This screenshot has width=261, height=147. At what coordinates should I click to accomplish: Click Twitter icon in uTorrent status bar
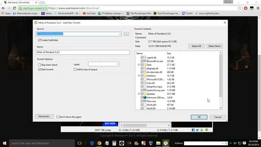click(x=197, y=130)
